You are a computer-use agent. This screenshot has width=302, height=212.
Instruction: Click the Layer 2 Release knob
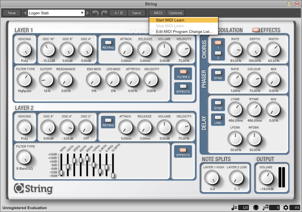[145, 127]
